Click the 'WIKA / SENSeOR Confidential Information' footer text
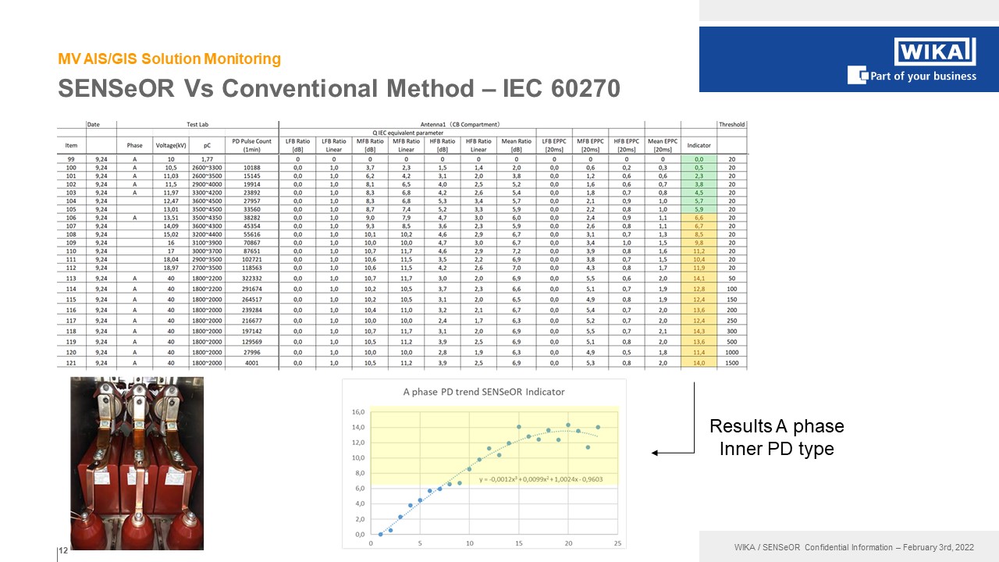This screenshot has width=999, height=562. [848, 547]
